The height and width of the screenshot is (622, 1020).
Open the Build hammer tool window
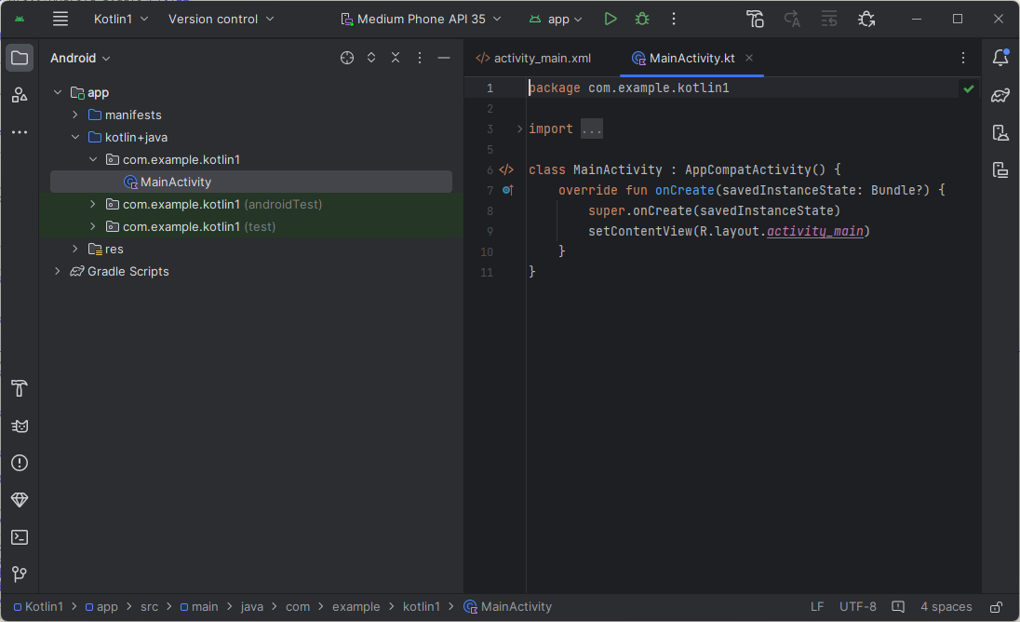20,388
